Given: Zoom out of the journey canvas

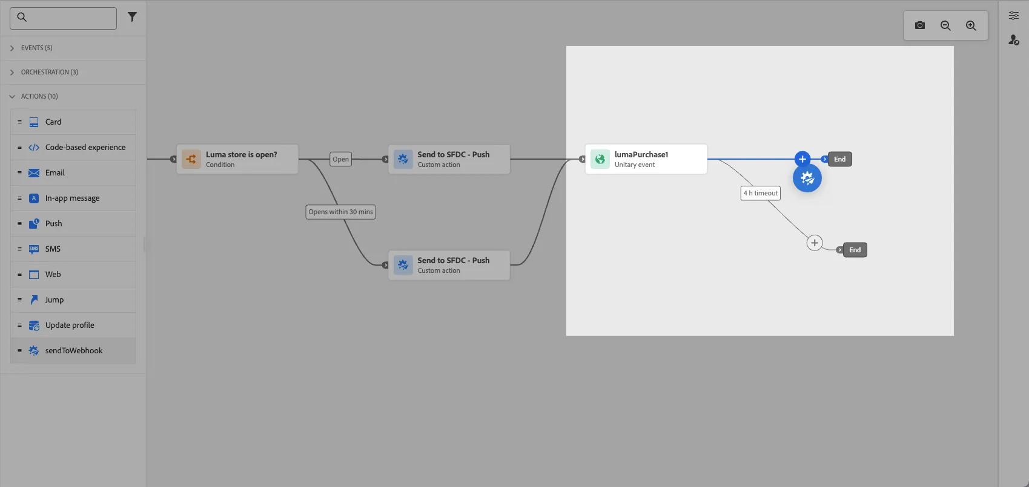Looking at the screenshot, I should pos(945,25).
